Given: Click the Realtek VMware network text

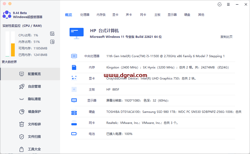Looking at the screenshot, I should click(x=142, y=123).
